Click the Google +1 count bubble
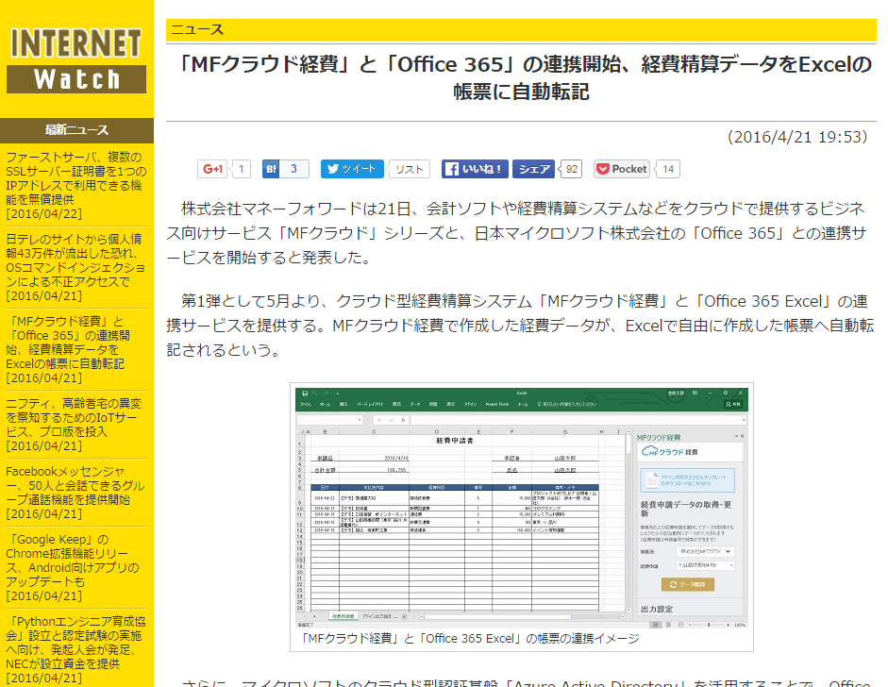 (242, 169)
